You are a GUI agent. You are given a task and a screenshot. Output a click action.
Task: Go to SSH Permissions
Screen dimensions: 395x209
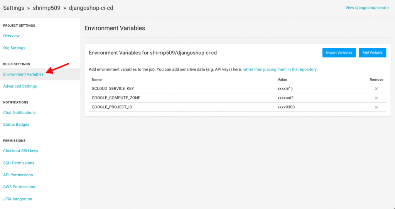[x=19, y=163]
